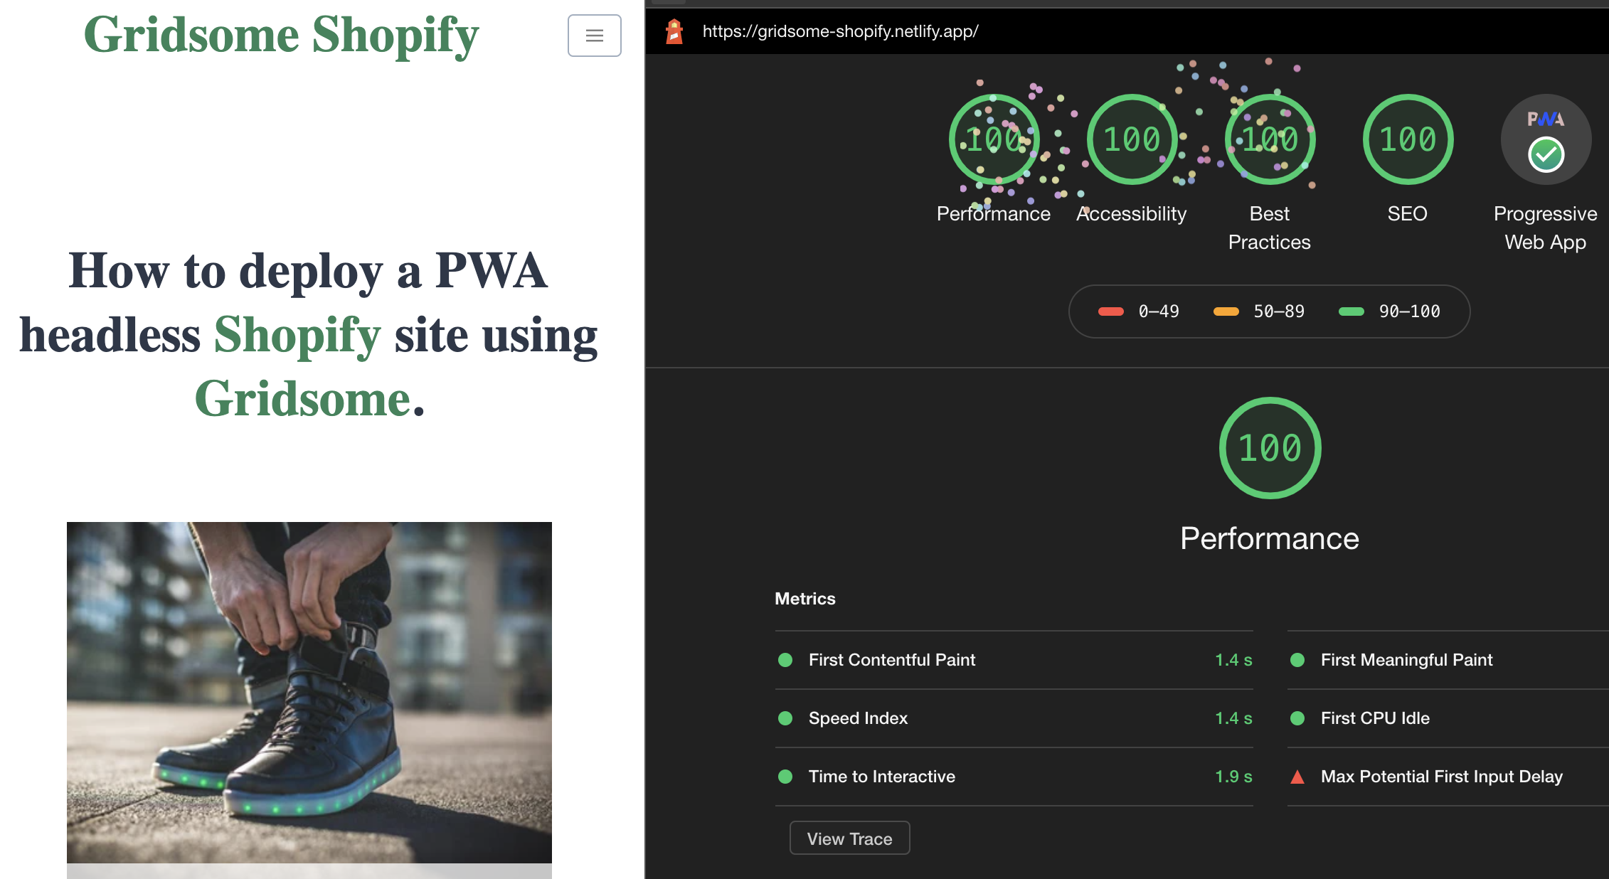Image resolution: width=1609 pixels, height=879 pixels.
Task: Expand the Time to Interactive metric
Action: pyautogui.click(x=881, y=777)
